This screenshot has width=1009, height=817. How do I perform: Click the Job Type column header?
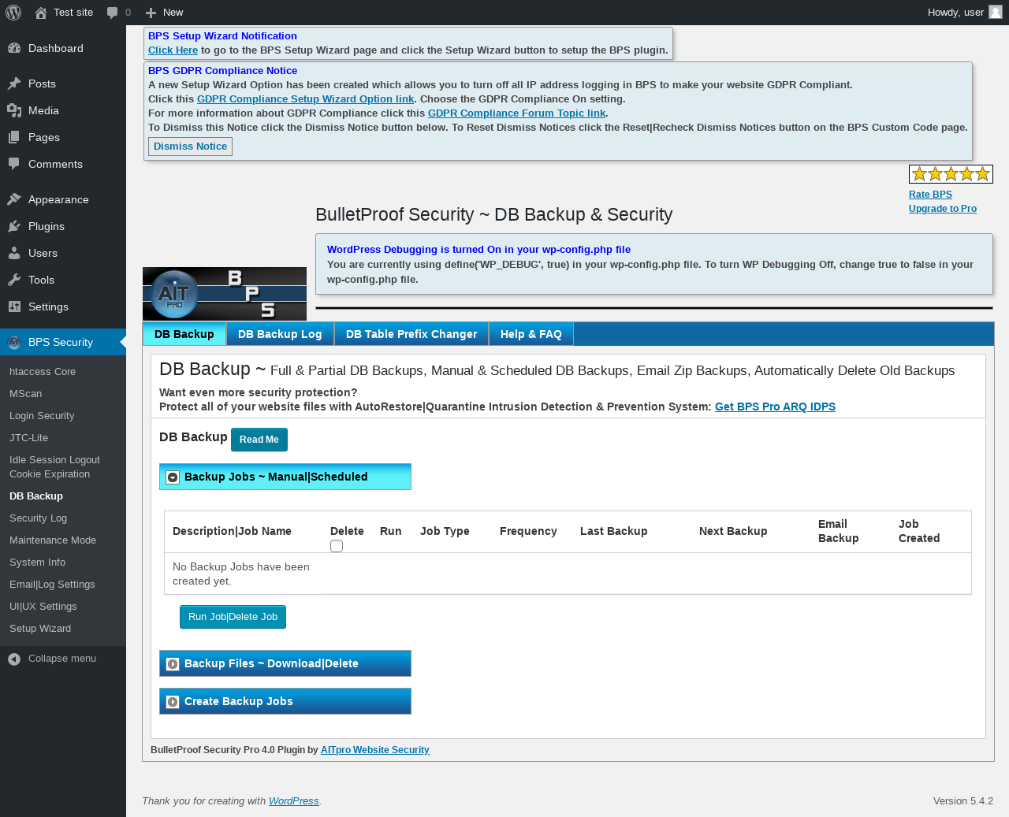coord(445,531)
